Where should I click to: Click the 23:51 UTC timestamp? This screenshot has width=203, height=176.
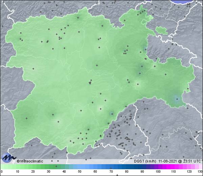191,161
